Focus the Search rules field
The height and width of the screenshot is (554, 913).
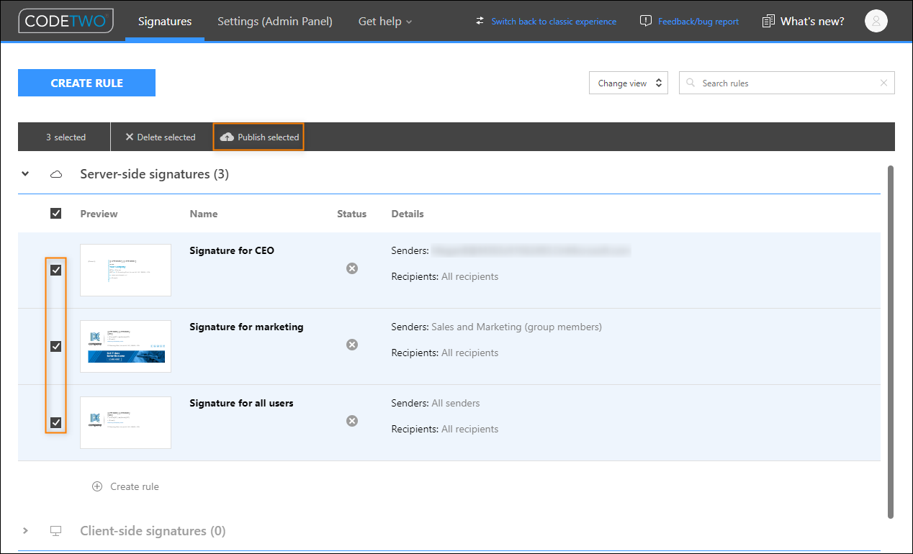pyautogui.click(x=787, y=83)
